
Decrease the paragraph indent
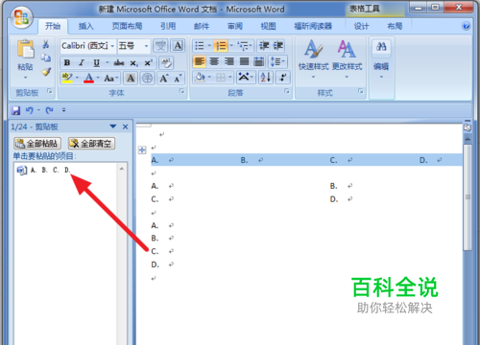coord(264,46)
